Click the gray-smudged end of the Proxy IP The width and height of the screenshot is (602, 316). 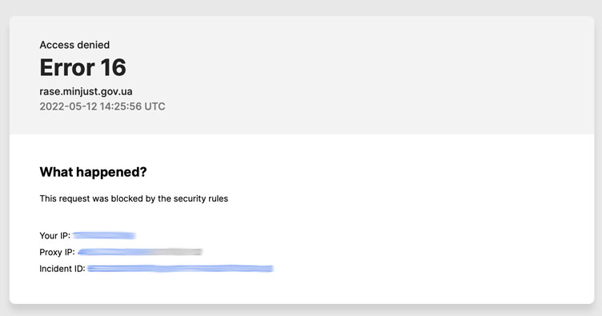[x=175, y=252]
